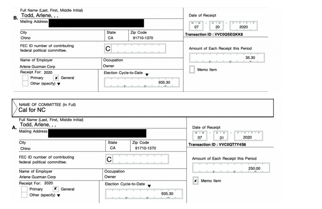The image size is (322, 209).
Task: Tick the Other (specify) checkbox in section B
Action: point(25,83)
